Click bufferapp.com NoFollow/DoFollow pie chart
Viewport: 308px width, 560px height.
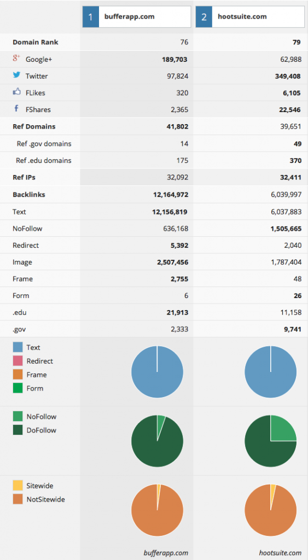[157, 441]
